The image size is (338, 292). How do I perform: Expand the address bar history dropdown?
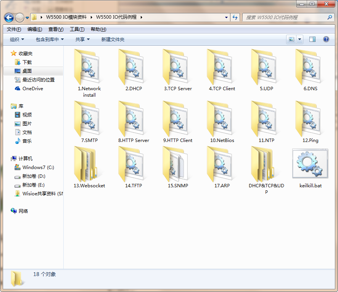click(x=226, y=17)
